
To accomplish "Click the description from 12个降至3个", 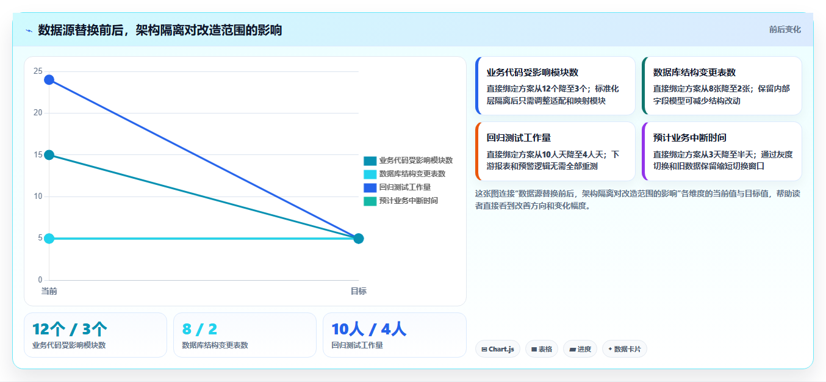I will pyautogui.click(x=553, y=95).
